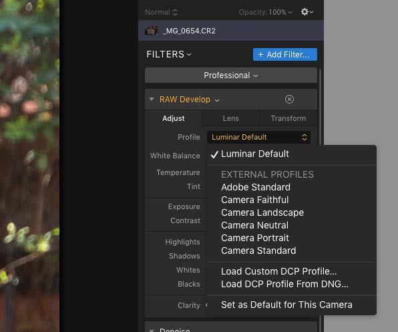Viewport: 398px width, 332px height.
Task: Choose Load DCP Profile From DNG...
Action: (x=291, y=284)
